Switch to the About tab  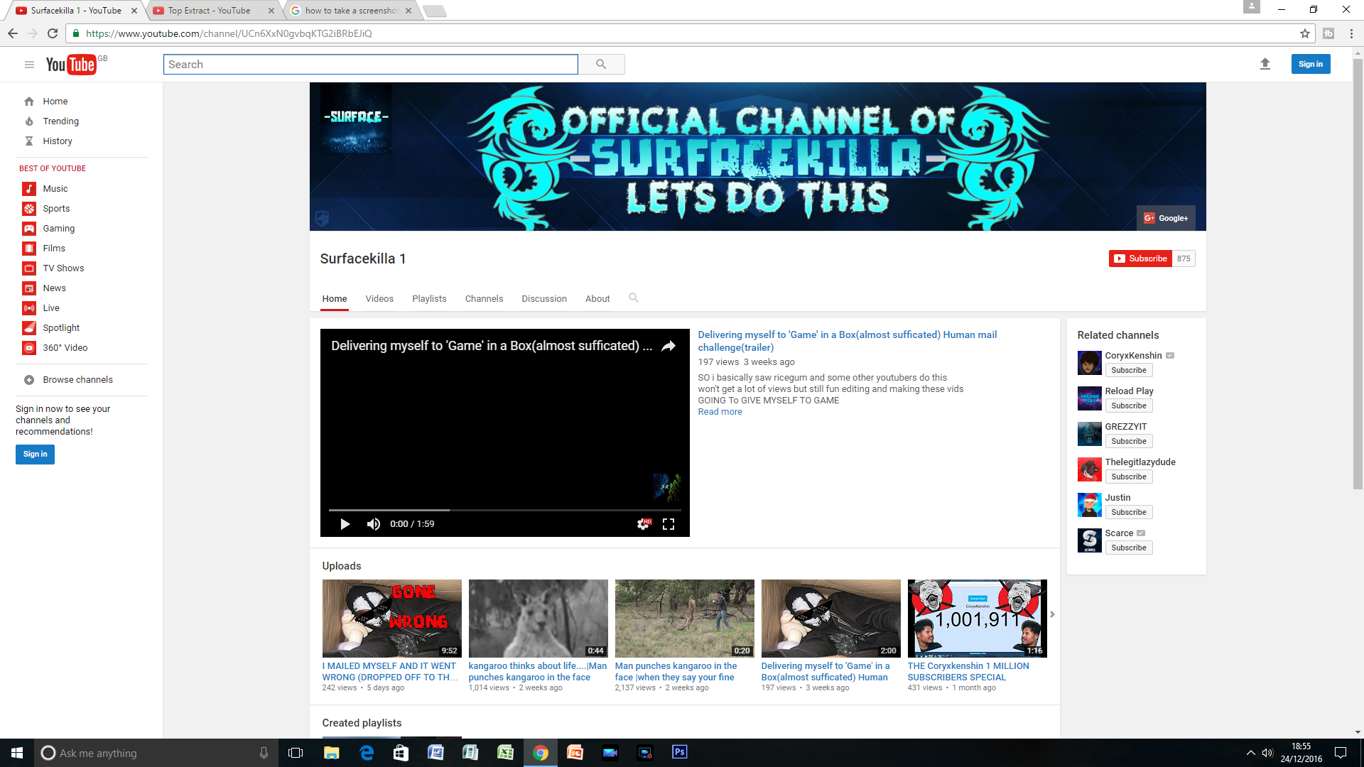point(597,299)
